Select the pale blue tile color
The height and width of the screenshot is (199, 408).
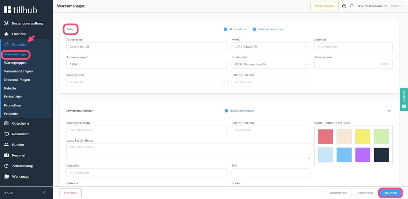click(x=325, y=155)
